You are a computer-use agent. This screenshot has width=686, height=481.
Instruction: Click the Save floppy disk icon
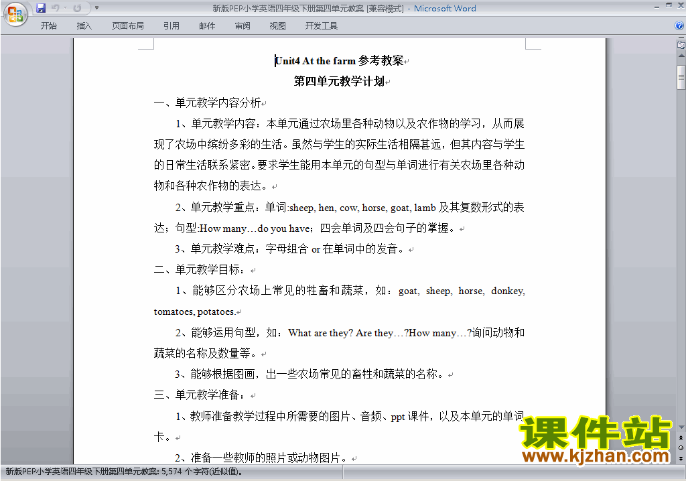[41, 8]
